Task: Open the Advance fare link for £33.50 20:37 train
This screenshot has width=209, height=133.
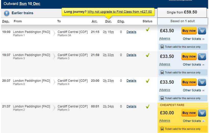Action: click(165, 90)
